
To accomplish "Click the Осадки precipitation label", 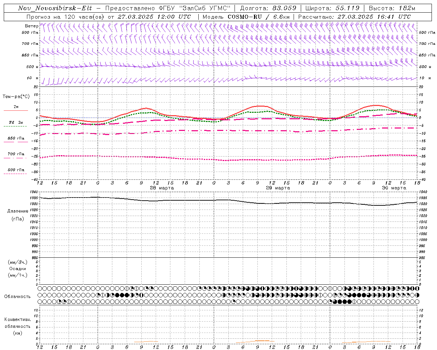I will click(18, 269).
